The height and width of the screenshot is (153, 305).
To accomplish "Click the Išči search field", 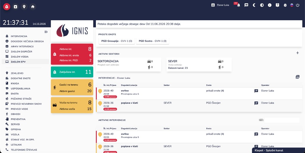I will coord(282,120).
